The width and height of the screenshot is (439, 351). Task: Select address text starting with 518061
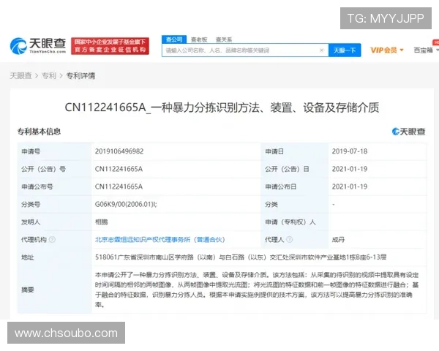(241, 257)
